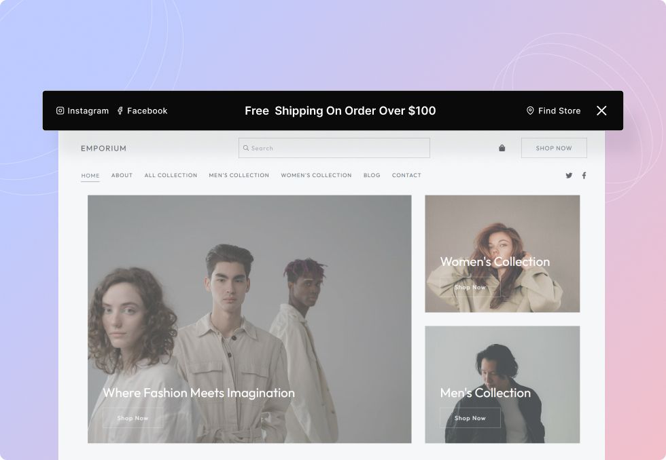Go to the Home menu item
The width and height of the screenshot is (666, 460).
[x=90, y=176]
